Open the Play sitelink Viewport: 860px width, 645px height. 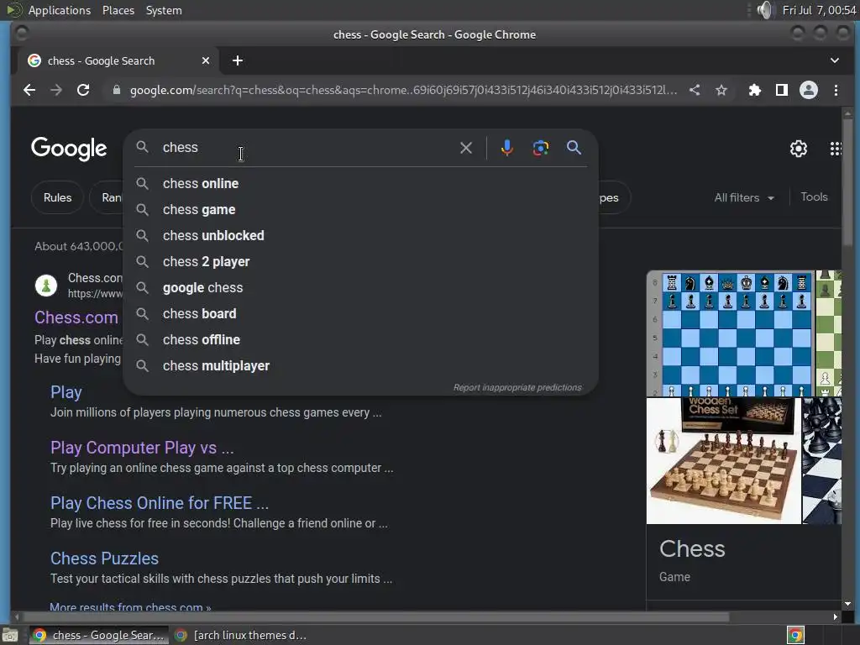pos(66,392)
